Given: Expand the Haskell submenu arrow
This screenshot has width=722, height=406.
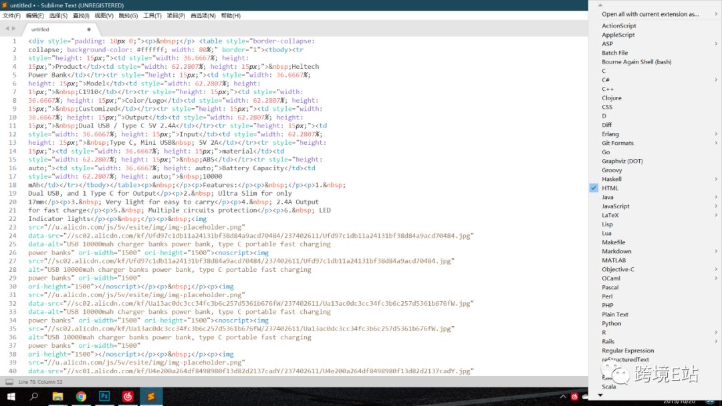Looking at the screenshot, I should [x=716, y=179].
